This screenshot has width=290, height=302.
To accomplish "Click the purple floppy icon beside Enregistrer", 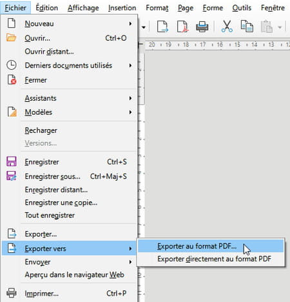I will click(11, 161).
